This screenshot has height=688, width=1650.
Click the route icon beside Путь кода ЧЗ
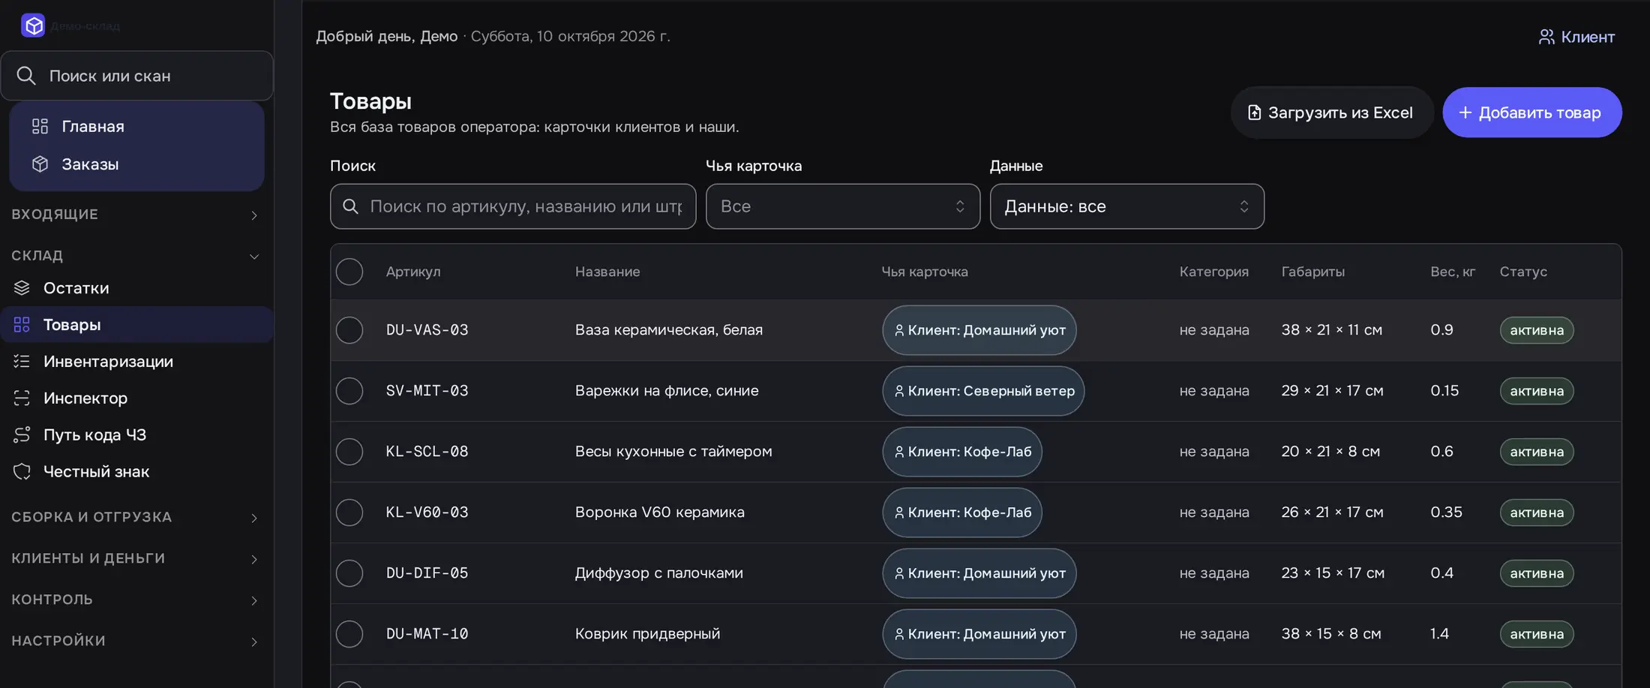tap(22, 434)
